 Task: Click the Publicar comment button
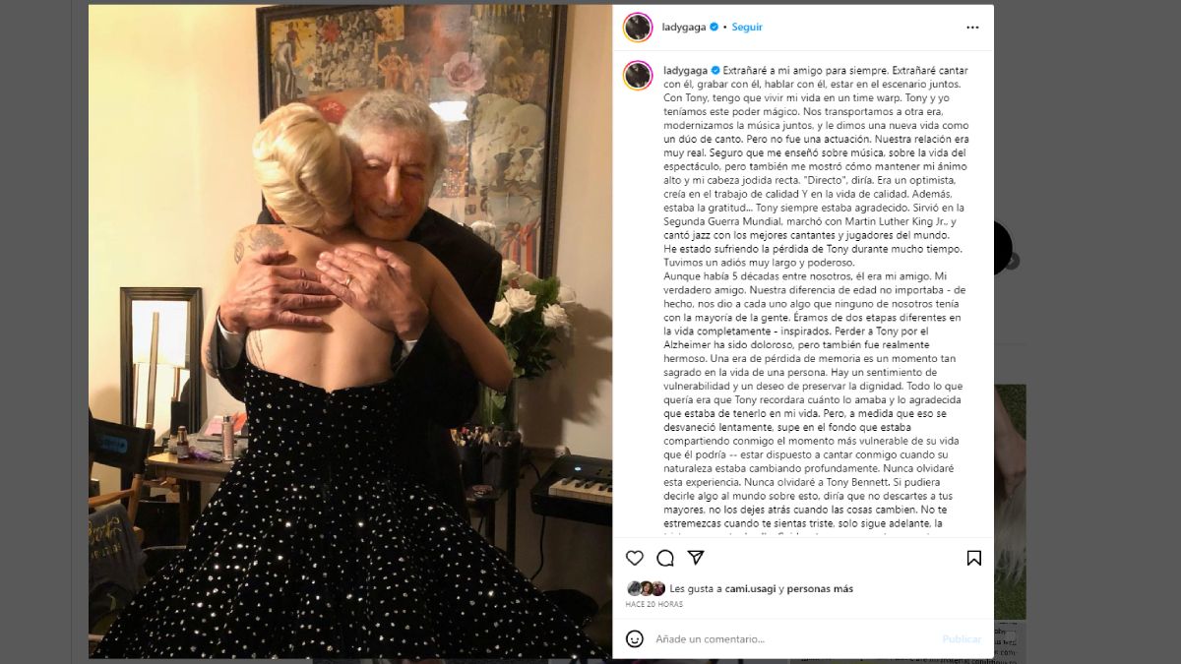point(962,639)
